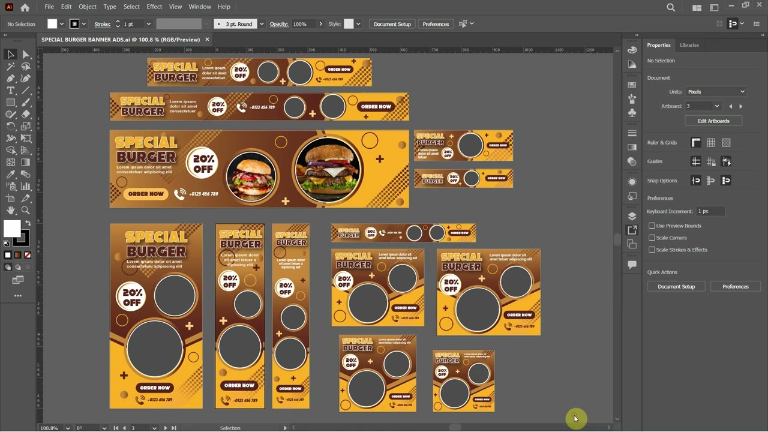This screenshot has width=768, height=432.
Task: Select the Pen tool
Action: [x=11, y=78]
